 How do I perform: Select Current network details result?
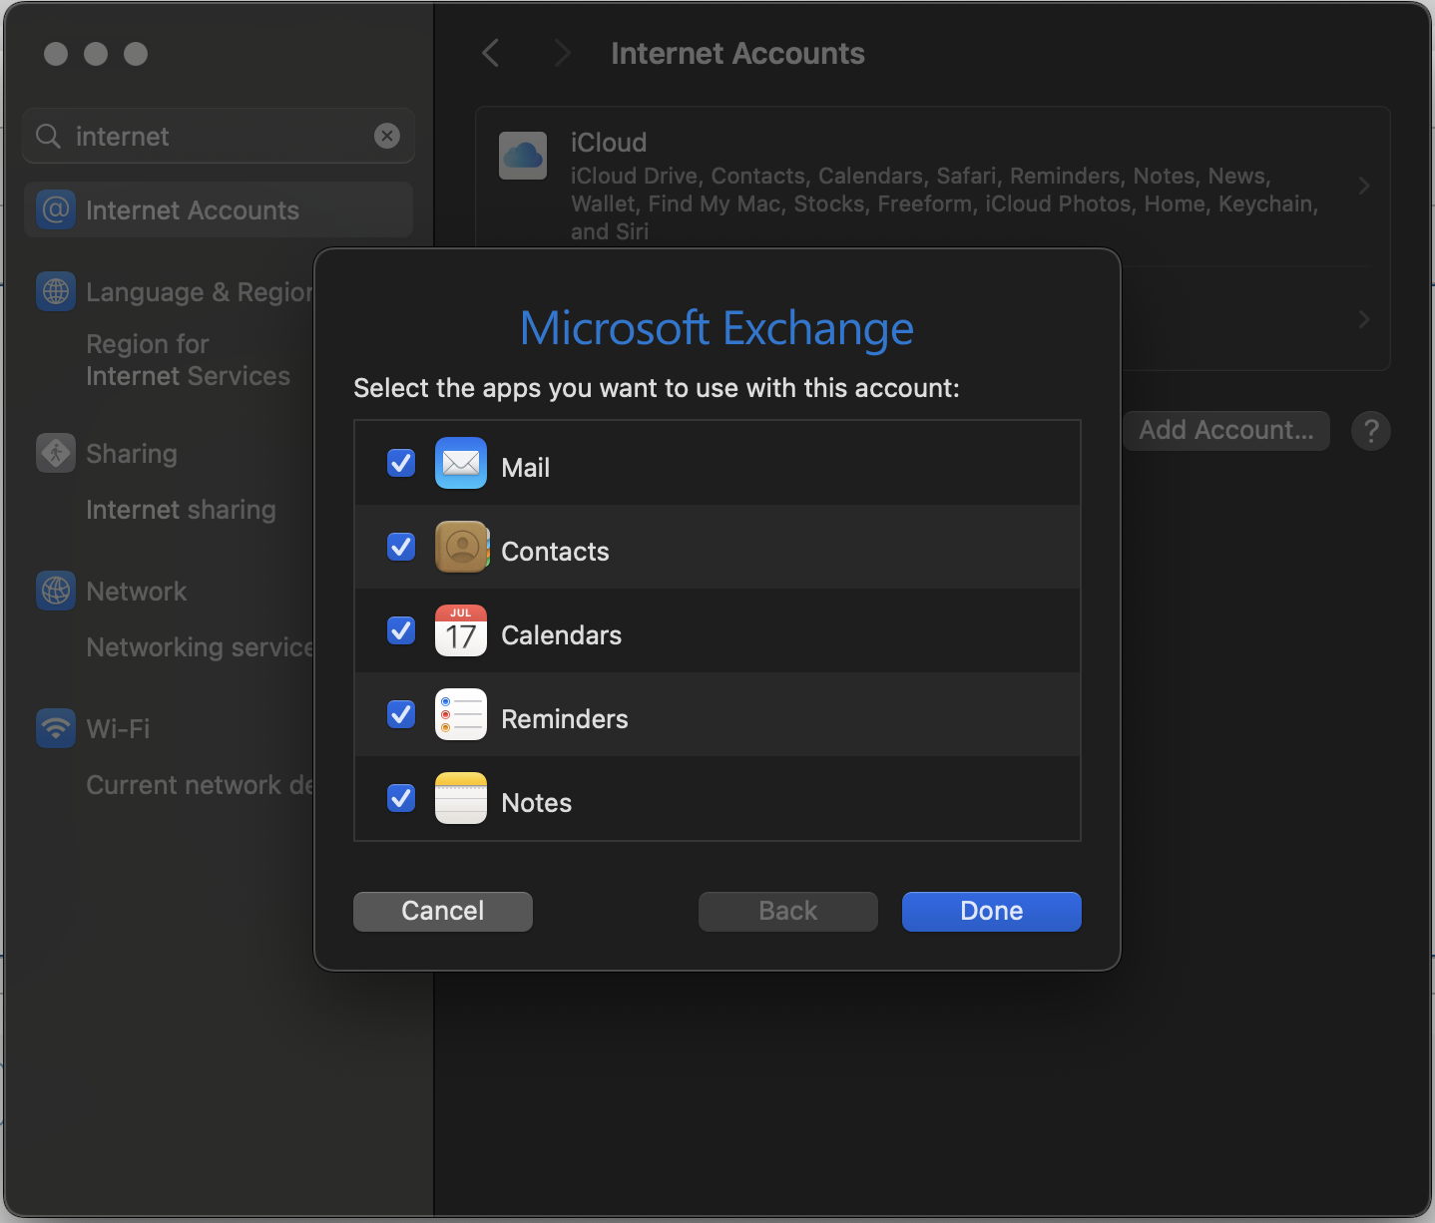200,785
